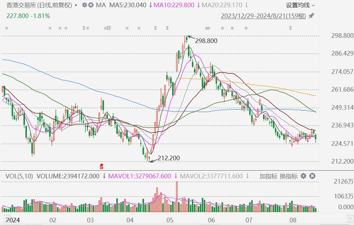354x225 pixels.
Task: Open the 设置均线 dropdown
Action: [299, 6]
